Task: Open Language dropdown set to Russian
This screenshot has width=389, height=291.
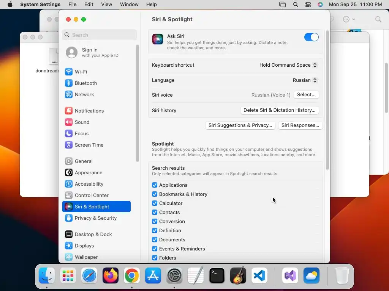Action: point(305,80)
